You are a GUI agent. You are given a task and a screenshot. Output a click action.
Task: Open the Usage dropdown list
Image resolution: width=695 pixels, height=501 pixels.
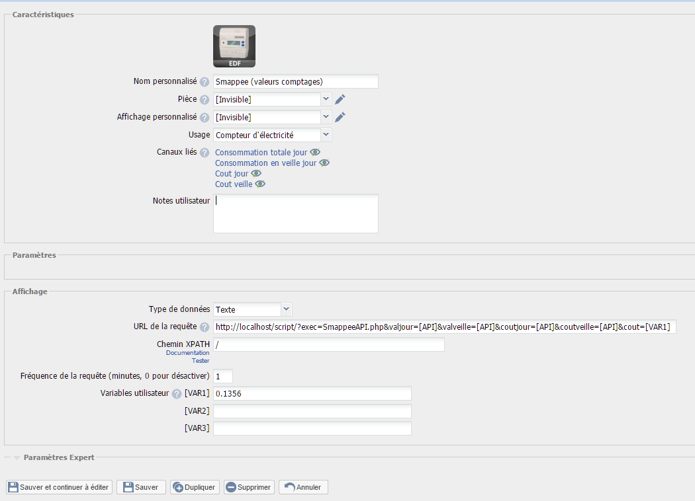[272, 135]
